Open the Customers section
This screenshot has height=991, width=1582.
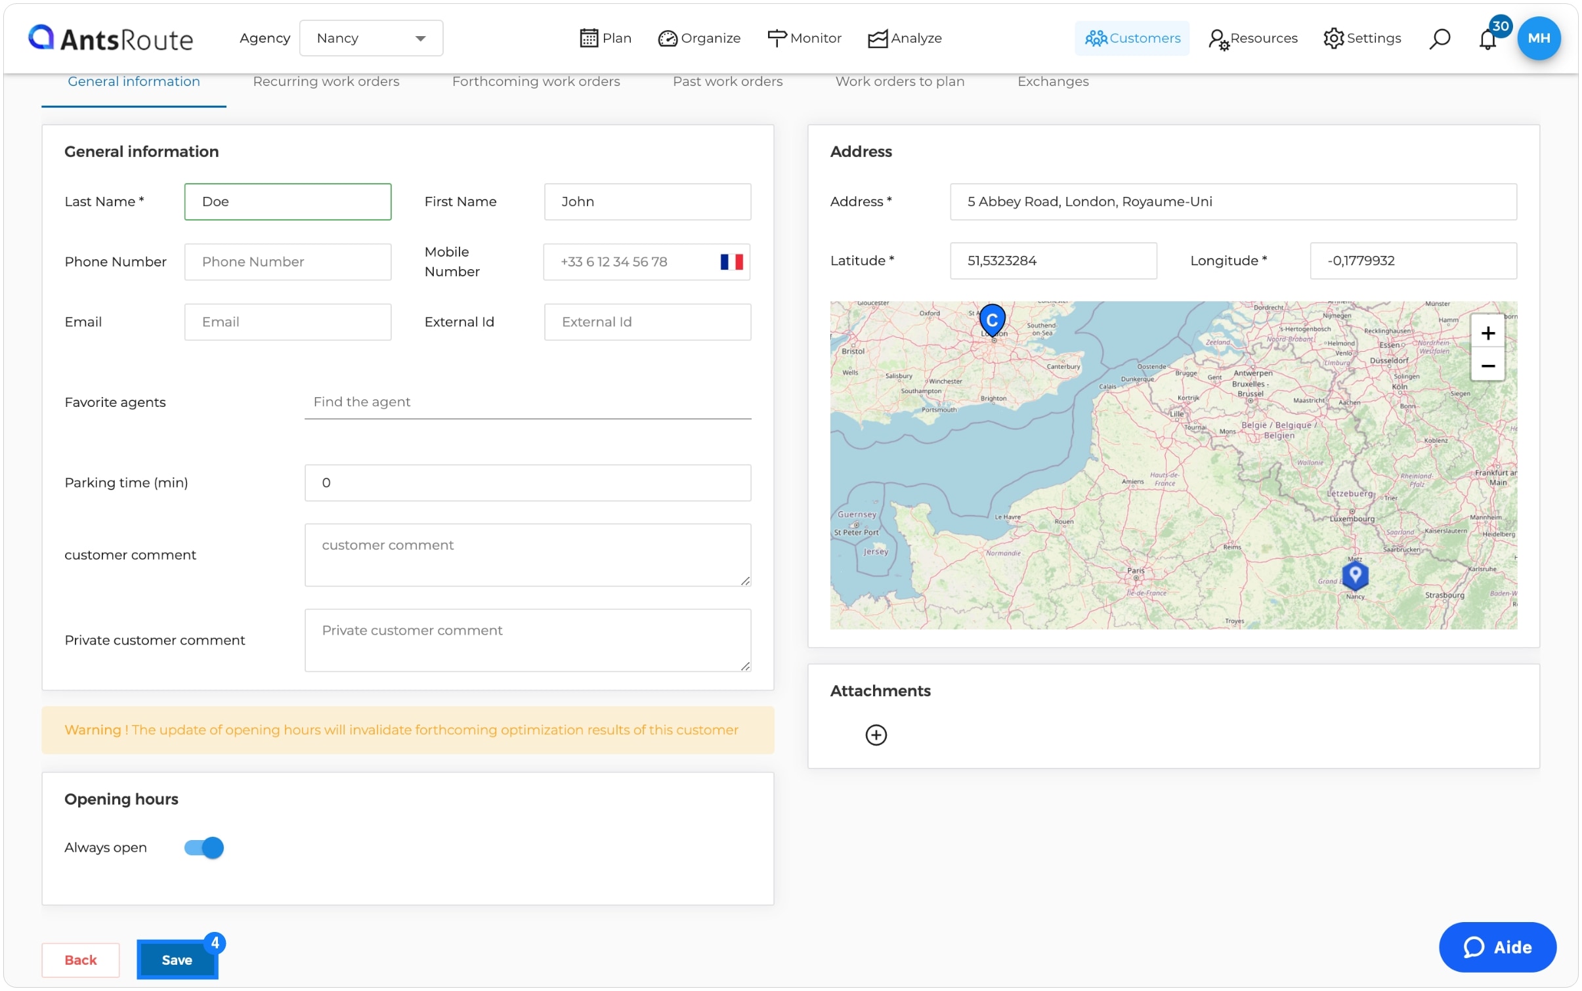tap(1132, 38)
